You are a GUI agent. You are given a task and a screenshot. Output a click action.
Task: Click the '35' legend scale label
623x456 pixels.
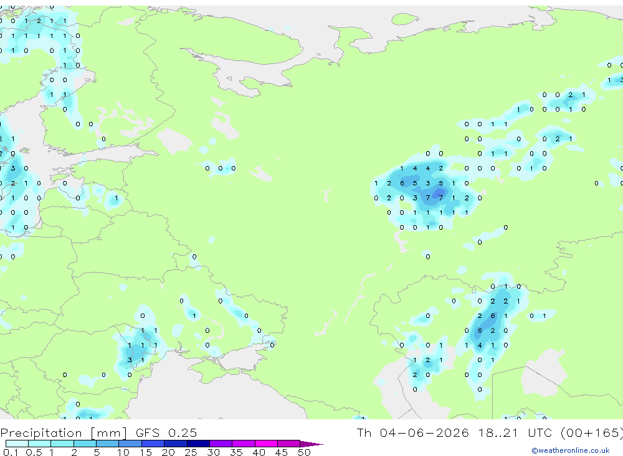[x=236, y=452]
